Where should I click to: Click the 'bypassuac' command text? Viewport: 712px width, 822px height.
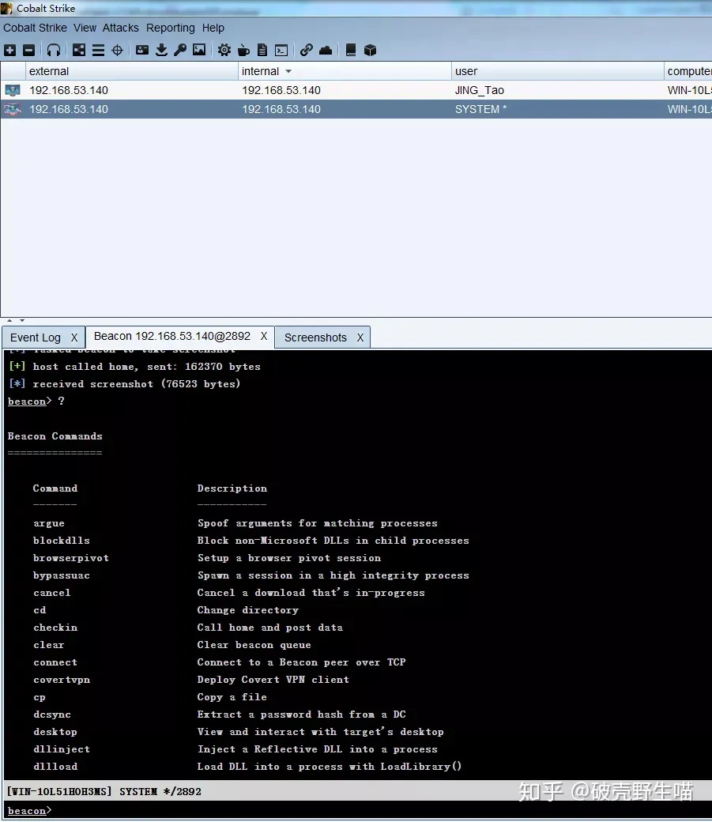(x=62, y=575)
